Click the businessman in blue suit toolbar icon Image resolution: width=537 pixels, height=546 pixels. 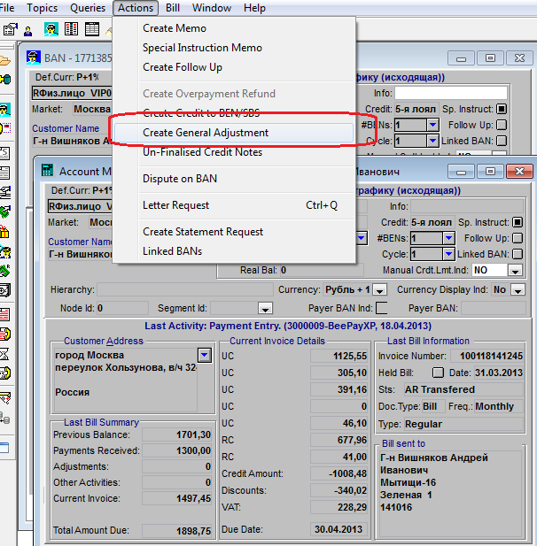point(28,31)
